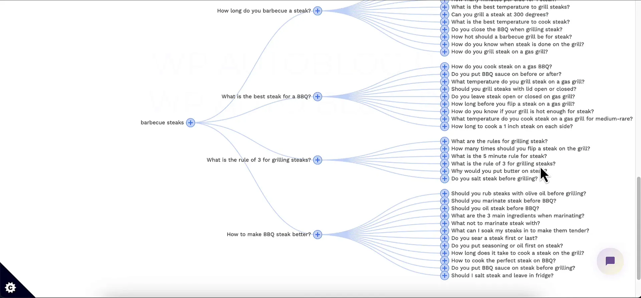Click plus beside 'Do you salt steak before grilling?'
The height and width of the screenshot is (298, 641).
(x=444, y=178)
